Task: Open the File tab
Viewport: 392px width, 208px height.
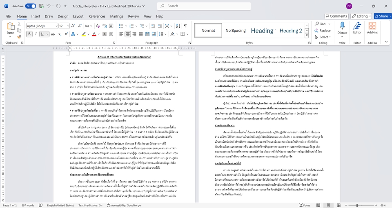Action: pos(8,16)
